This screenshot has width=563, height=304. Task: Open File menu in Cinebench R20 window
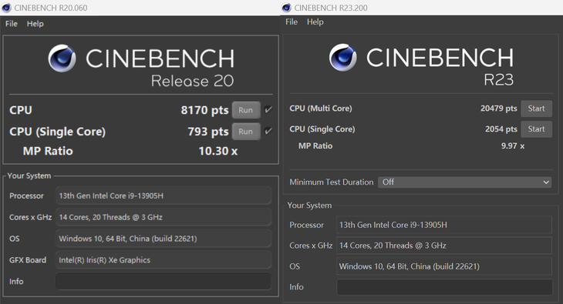[x=11, y=24]
